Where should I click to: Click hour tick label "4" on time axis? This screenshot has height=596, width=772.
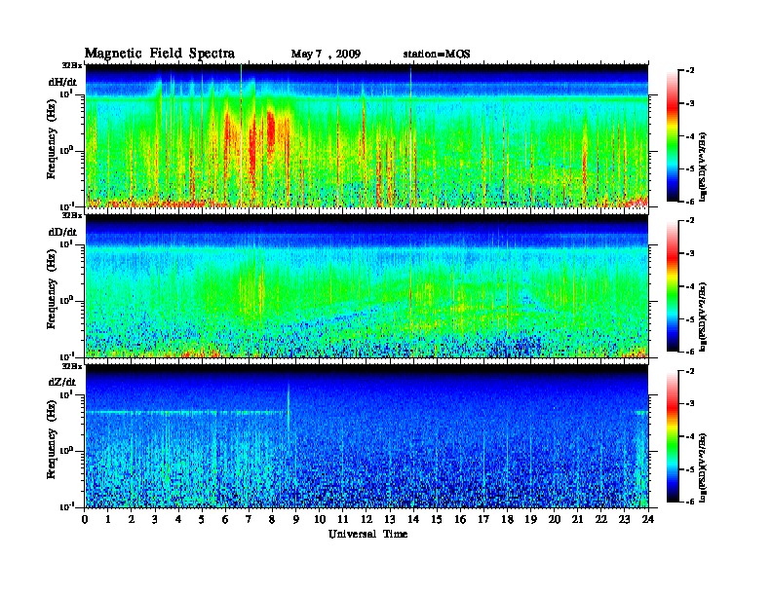pos(178,519)
